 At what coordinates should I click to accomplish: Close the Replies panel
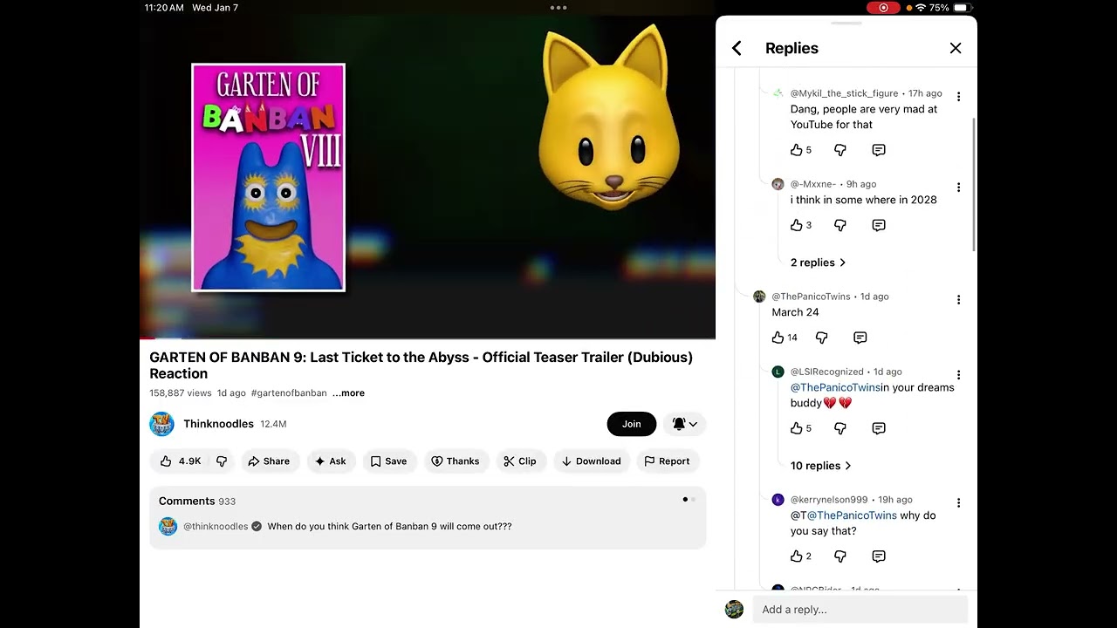(956, 49)
